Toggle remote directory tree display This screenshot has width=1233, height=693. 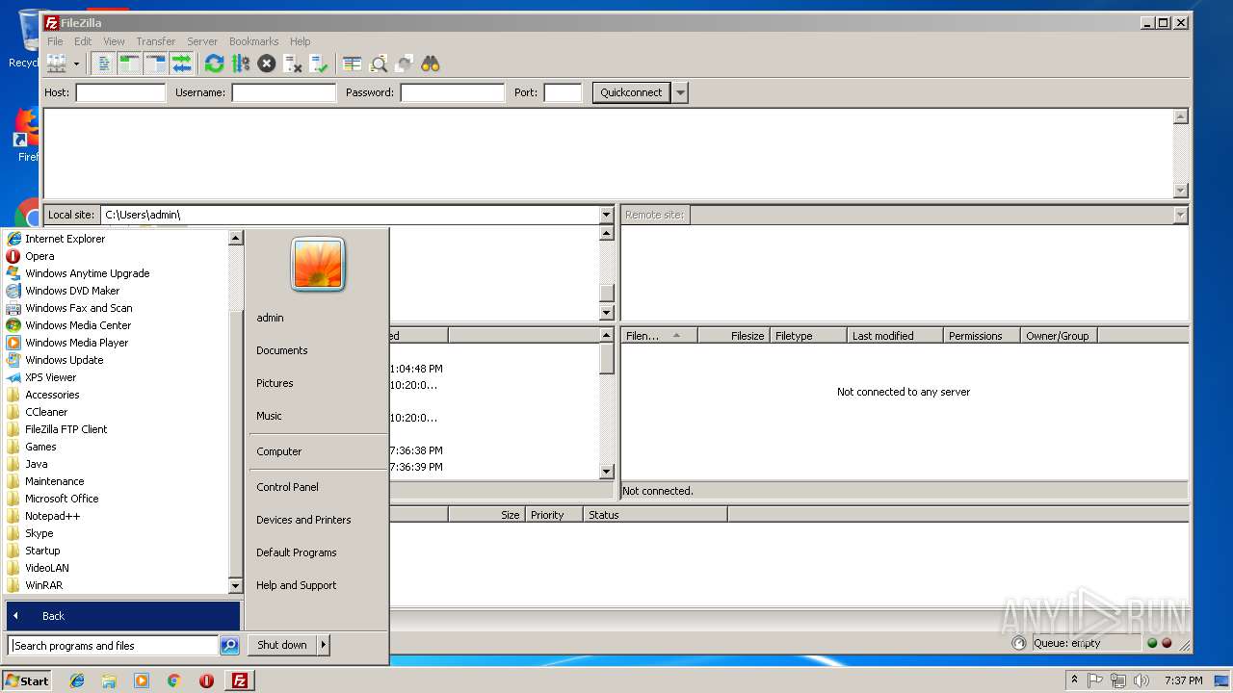pyautogui.click(x=155, y=64)
